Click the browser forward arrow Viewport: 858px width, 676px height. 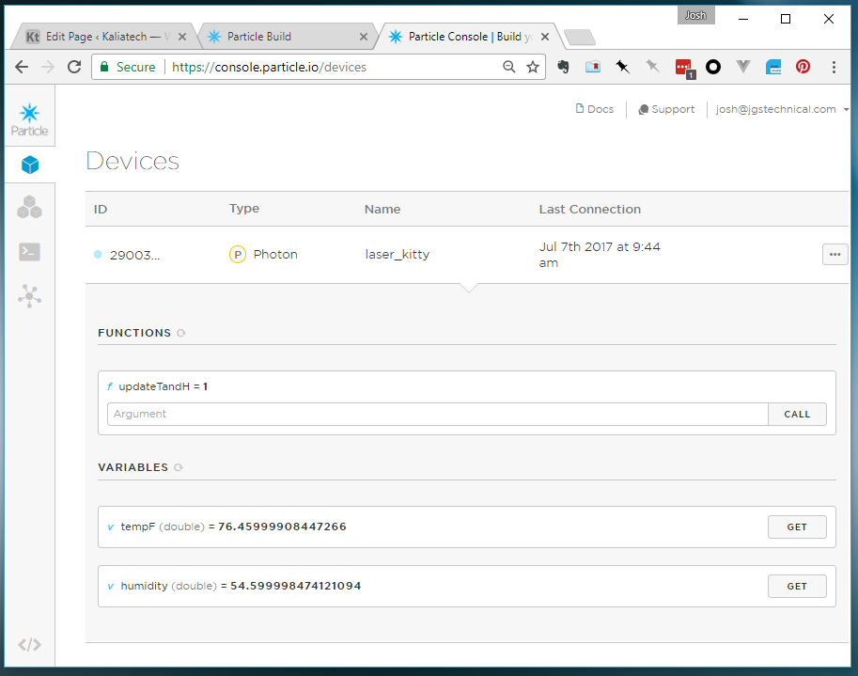48,67
